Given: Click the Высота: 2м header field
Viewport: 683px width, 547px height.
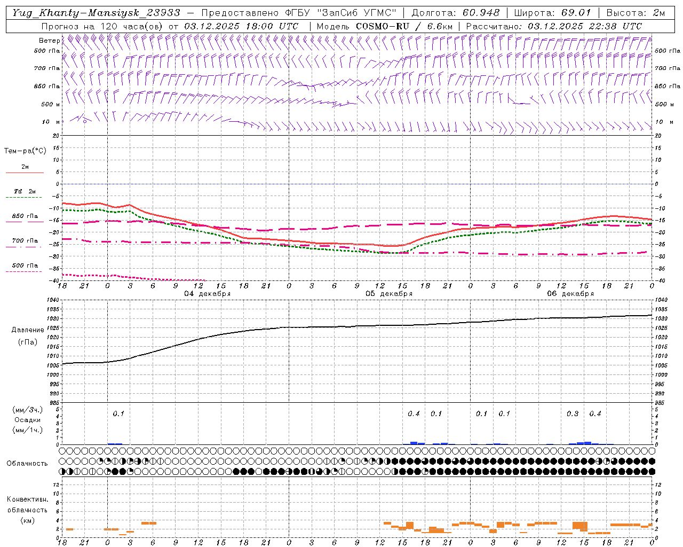Looking at the screenshot, I should coord(635,13).
